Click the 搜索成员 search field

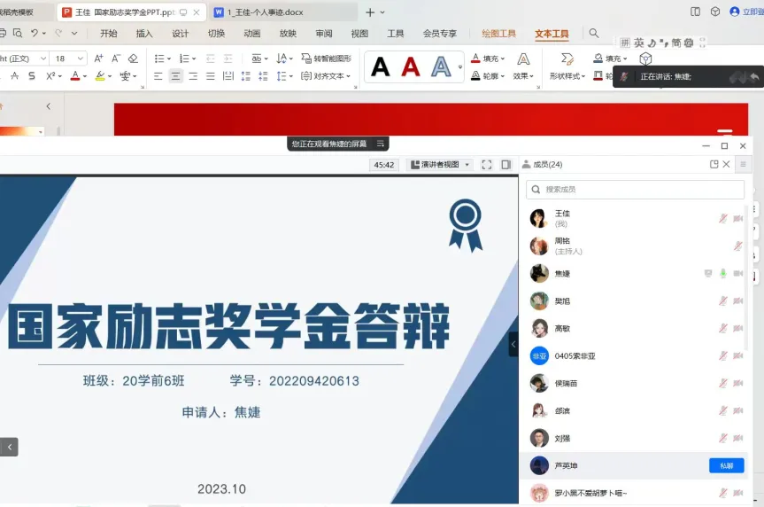635,190
